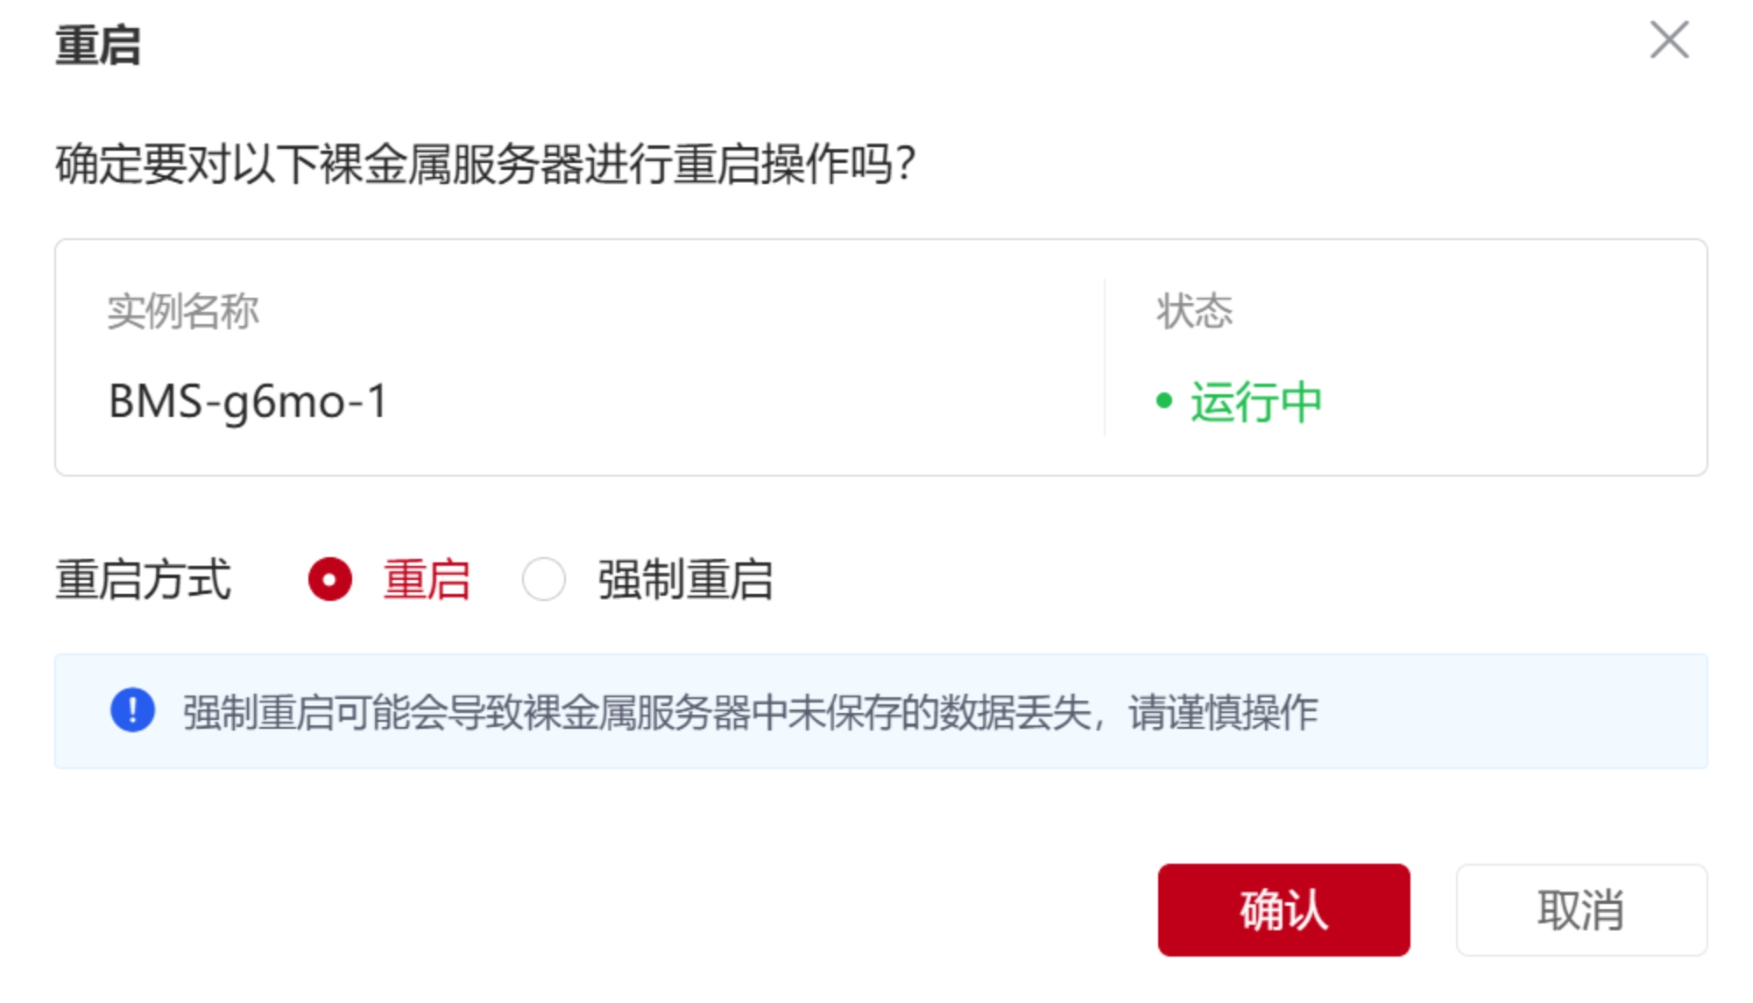
Task: Click the green running status dot
Action: point(1163,401)
